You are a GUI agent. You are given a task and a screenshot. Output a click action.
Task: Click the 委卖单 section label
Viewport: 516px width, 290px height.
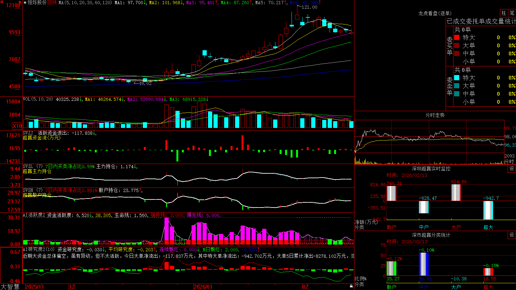(x=450, y=86)
